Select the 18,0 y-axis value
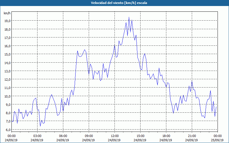The image size is (229, 143). tap(7, 29)
